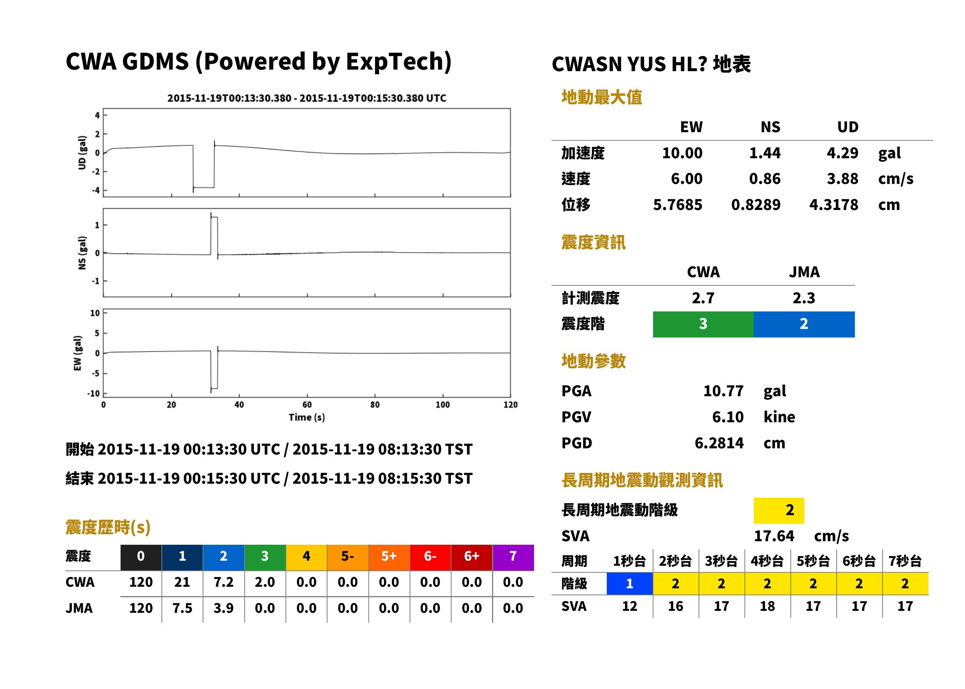The image size is (965, 689).
Task: Select the PGA value 10.77
Action: click(x=723, y=391)
